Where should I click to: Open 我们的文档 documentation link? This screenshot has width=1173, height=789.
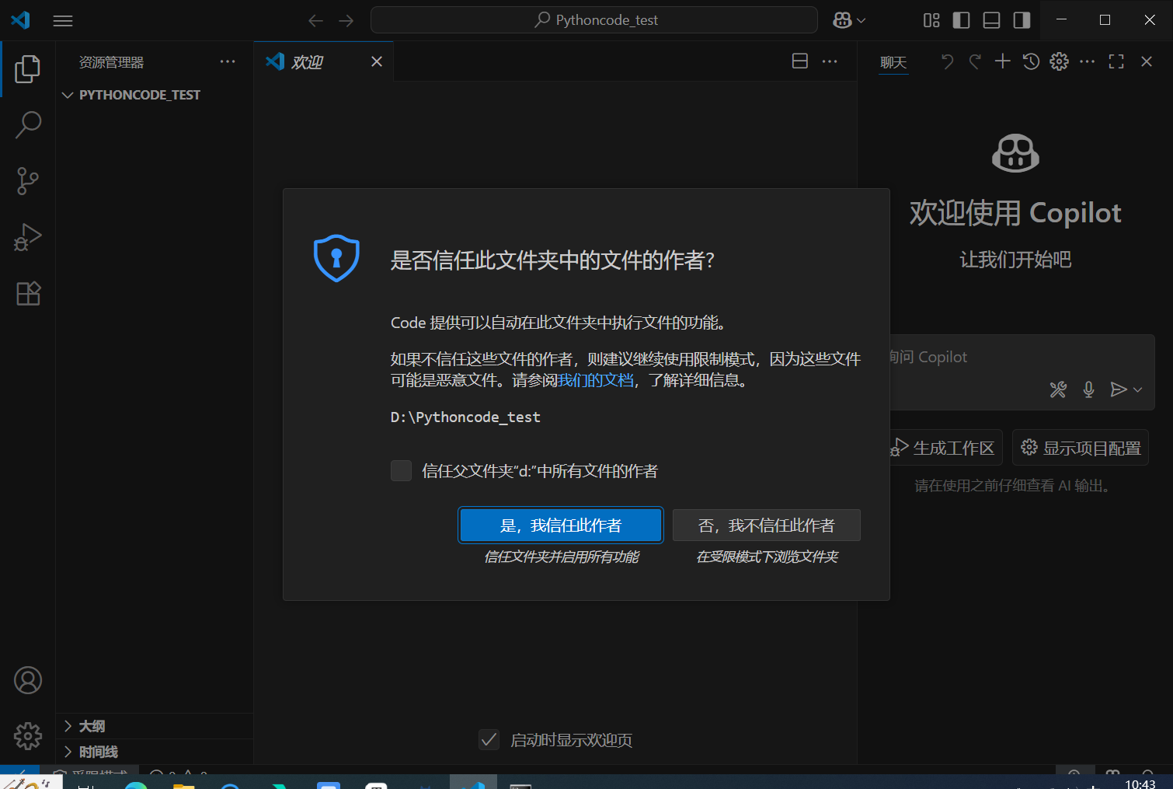pos(596,380)
